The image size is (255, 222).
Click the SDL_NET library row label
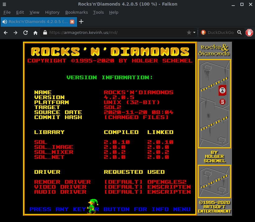pyautogui.click(x=49, y=157)
